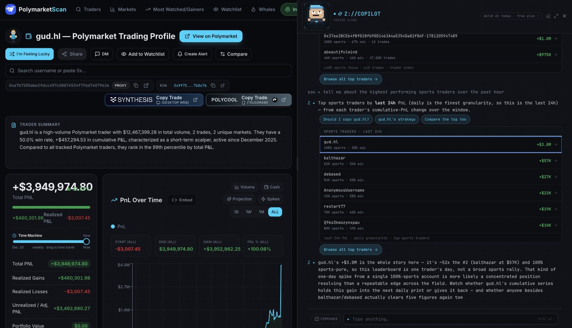
Task: Click the Time Machine slider handle
Action: [x=86, y=242]
